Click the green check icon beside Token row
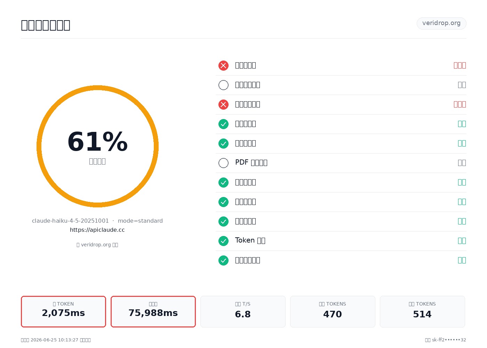The image size is (487, 348). [223, 241]
